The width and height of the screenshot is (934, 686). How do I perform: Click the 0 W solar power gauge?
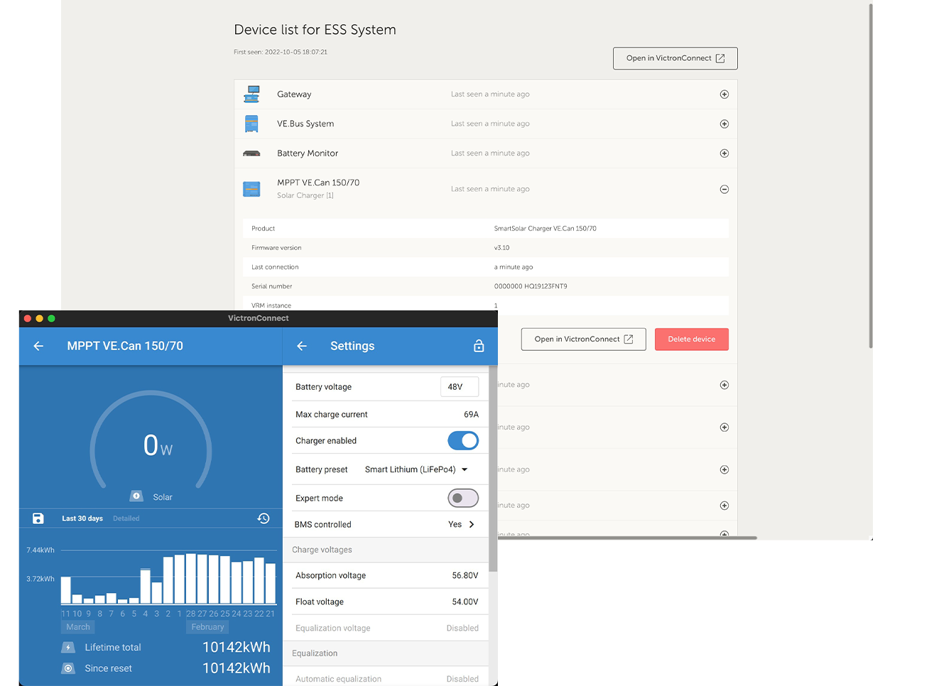pyautogui.click(x=151, y=440)
